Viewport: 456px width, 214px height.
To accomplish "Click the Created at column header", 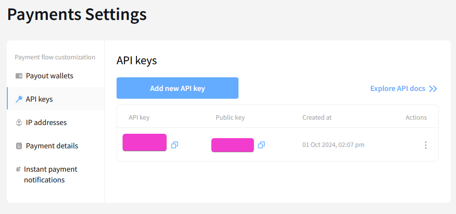I will [x=317, y=117].
